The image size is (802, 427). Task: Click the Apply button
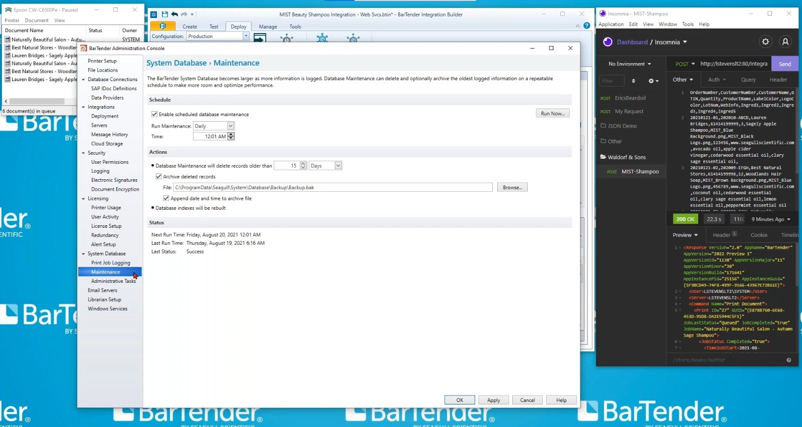click(x=494, y=400)
